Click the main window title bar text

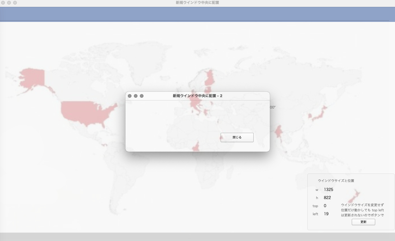click(197, 3)
